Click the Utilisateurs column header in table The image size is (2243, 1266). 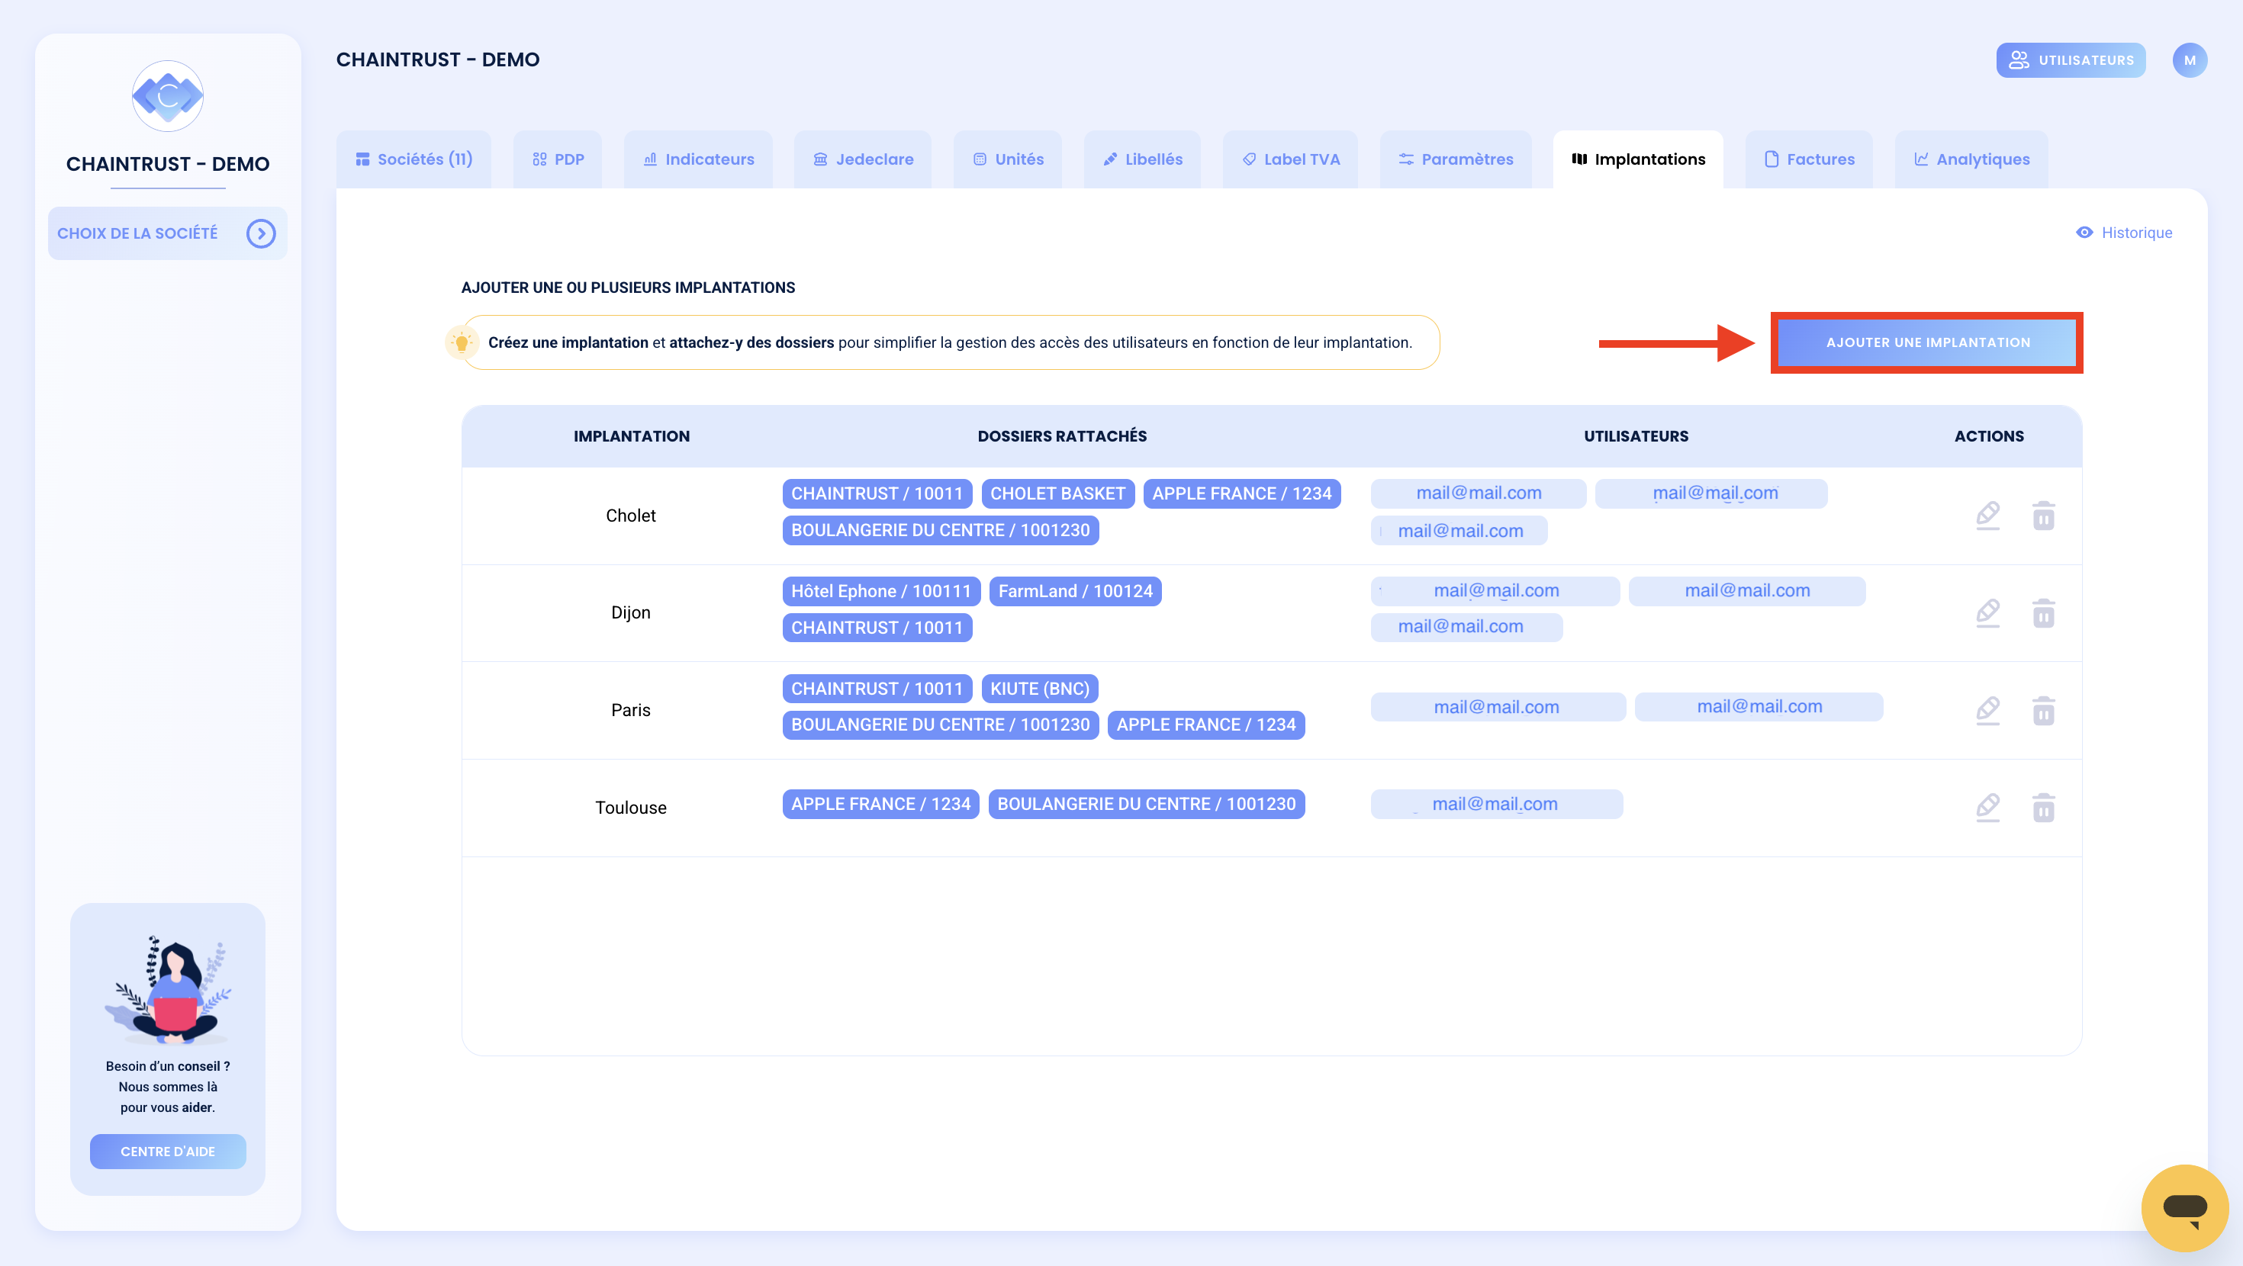pyautogui.click(x=1635, y=436)
